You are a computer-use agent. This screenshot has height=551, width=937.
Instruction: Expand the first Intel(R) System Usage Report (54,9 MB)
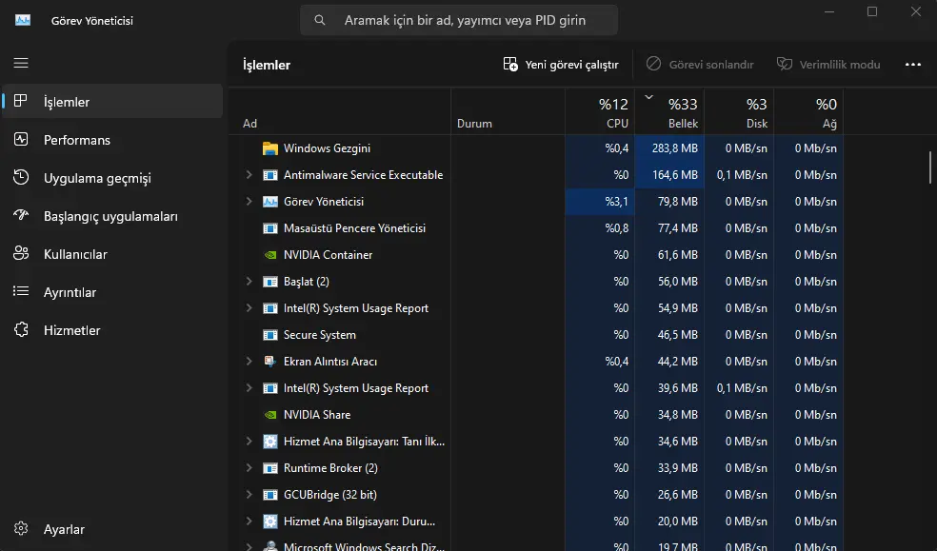pos(249,308)
